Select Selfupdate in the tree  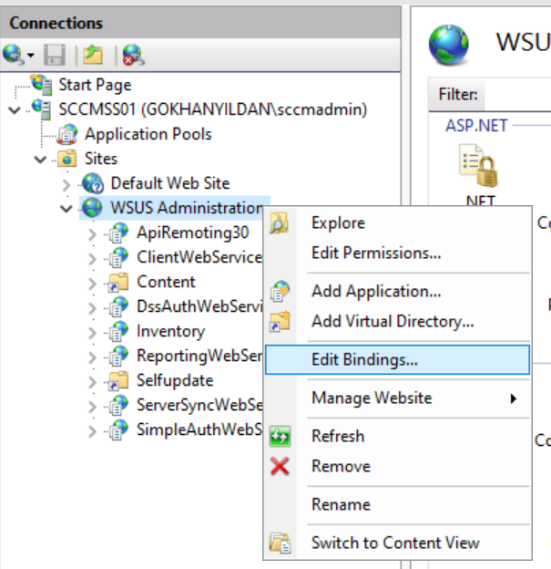pyautogui.click(x=175, y=381)
